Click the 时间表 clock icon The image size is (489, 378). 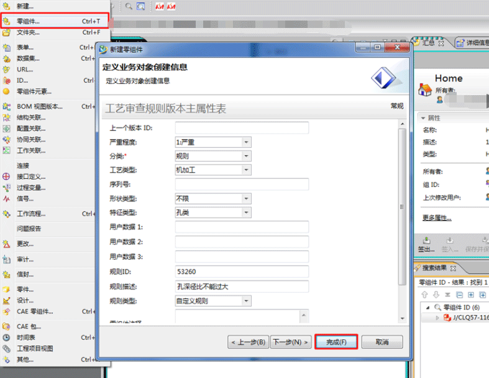tap(6, 337)
